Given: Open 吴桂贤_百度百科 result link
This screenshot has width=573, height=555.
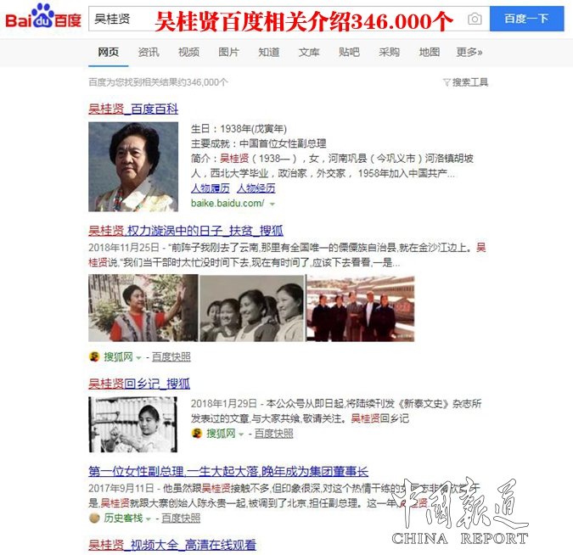Looking at the screenshot, I should 133,109.
